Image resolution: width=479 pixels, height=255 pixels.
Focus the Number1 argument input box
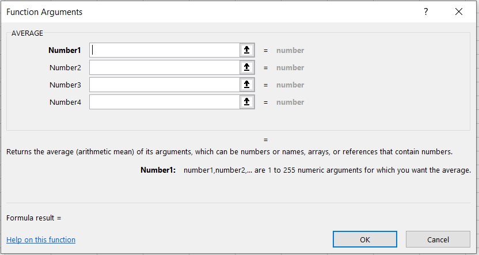(164, 50)
